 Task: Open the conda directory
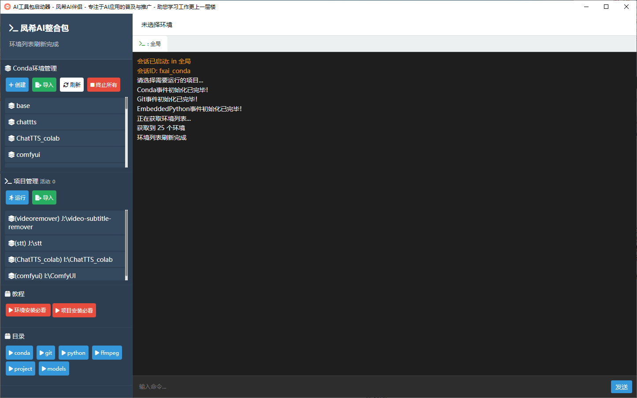coord(19,353)
